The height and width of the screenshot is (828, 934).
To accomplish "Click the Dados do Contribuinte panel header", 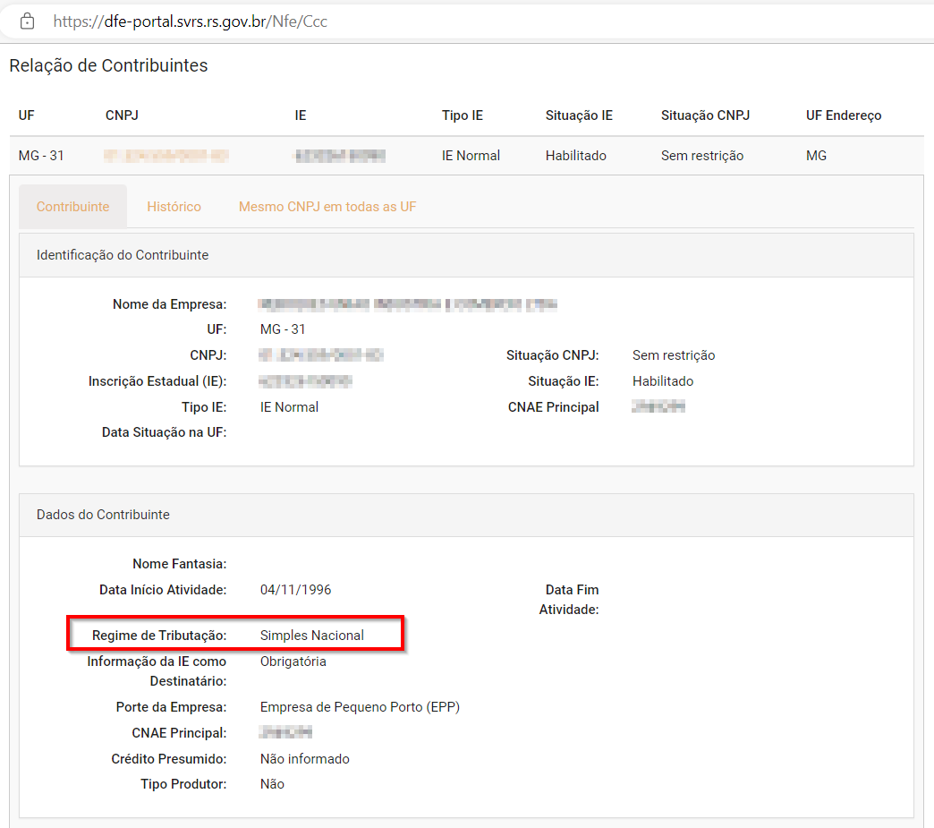I will (103, 515).
